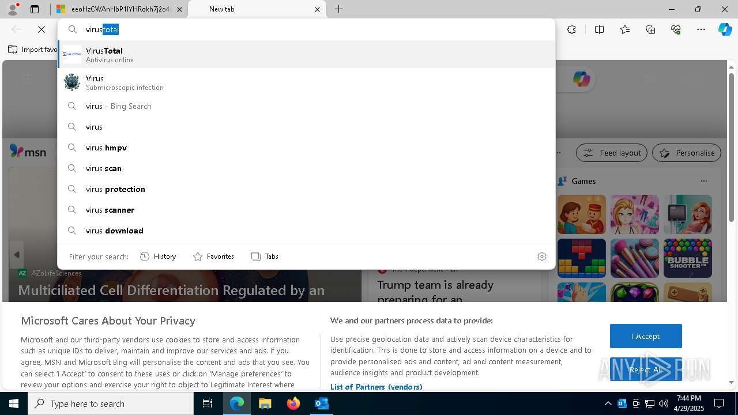Open Task View icon
Screen dimensions: 738x415
tap(208, 403)
